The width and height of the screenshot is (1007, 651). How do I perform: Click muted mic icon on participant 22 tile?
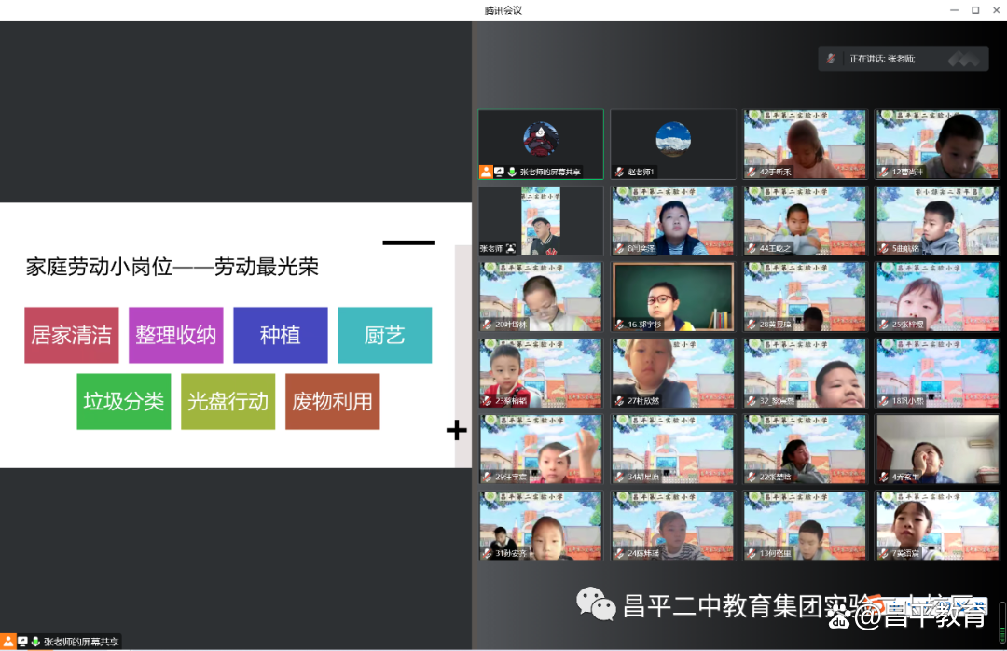751,477
